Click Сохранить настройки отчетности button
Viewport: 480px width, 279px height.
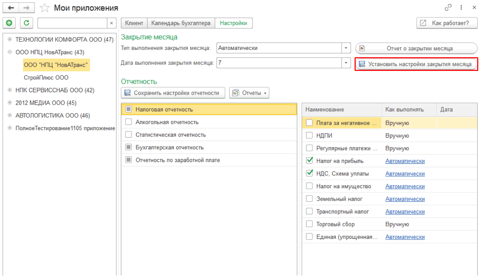(173, 93)
